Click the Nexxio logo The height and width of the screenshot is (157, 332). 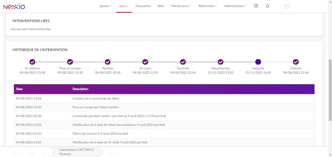[x=14, y=7]
